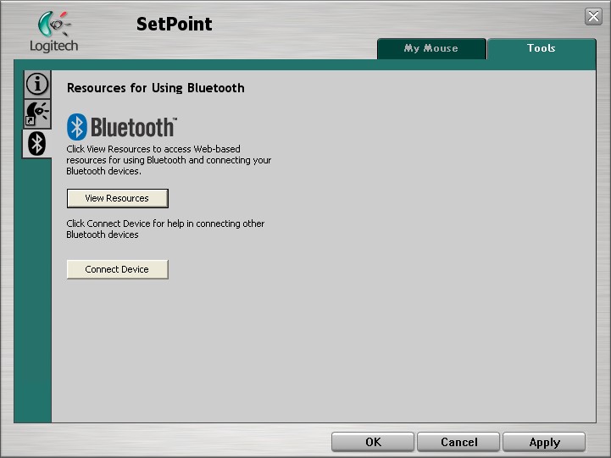Close the SetPoint window
Screen dimensions: 611x458
593,16
